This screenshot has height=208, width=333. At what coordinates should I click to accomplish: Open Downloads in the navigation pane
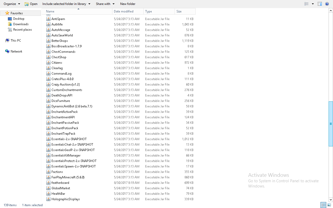pos(21,24)
